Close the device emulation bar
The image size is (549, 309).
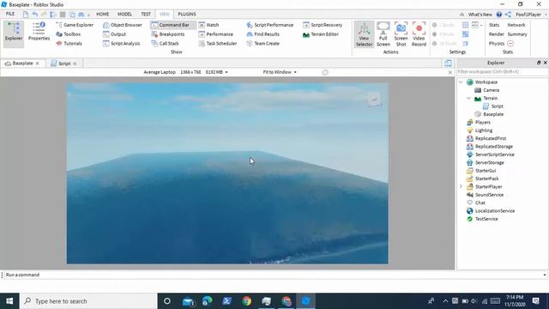pyautogui.click(x=449, y=72)
